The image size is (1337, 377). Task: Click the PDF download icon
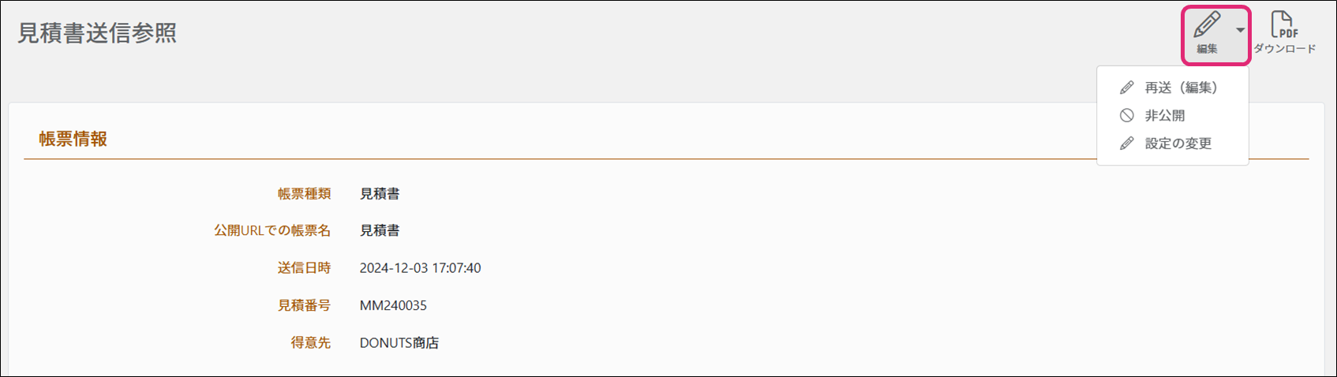[x=1283, y=24]
